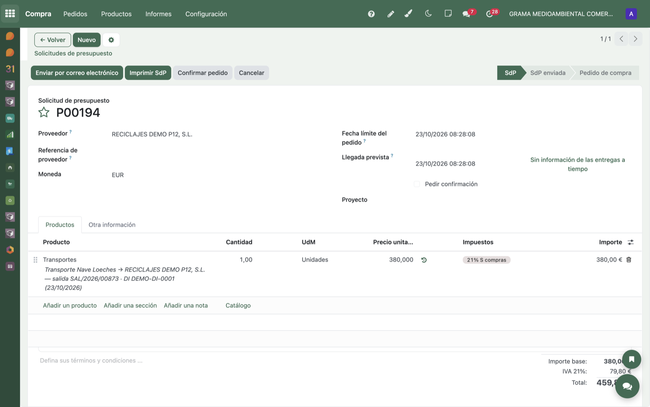Open the Proveedor field RECICLAJES DEMO P12

click(x=152, y=134)
